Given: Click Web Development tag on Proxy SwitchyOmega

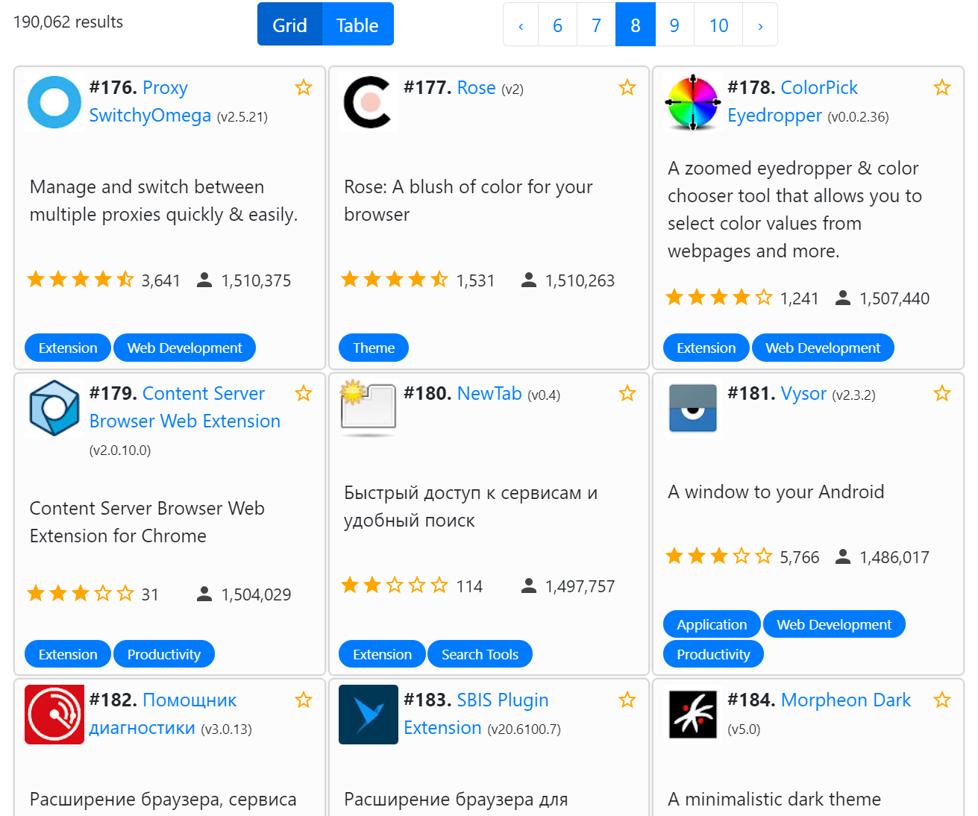Looking at the screenshot, I should [x=184, y=348].
